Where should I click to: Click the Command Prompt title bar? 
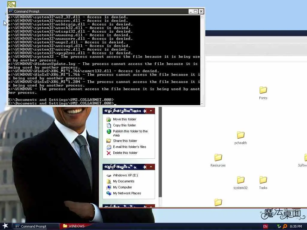click(x=98, y=11)
